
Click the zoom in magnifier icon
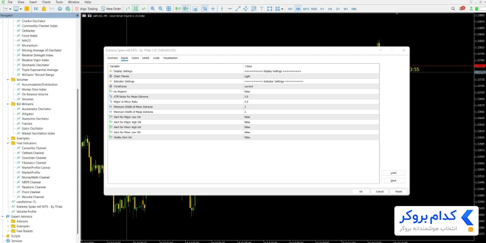coord(152,9)
